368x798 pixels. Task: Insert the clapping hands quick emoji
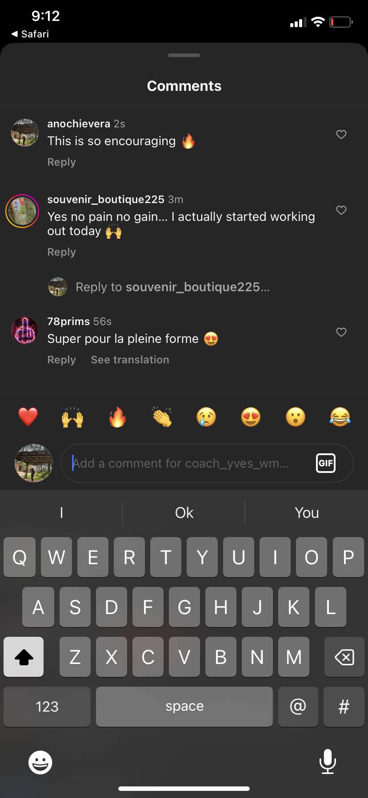pyautogui.click(x=162, y=417)
